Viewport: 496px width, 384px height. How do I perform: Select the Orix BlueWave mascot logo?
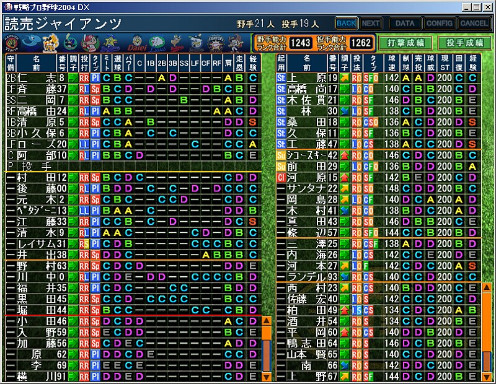coord(236,43)
